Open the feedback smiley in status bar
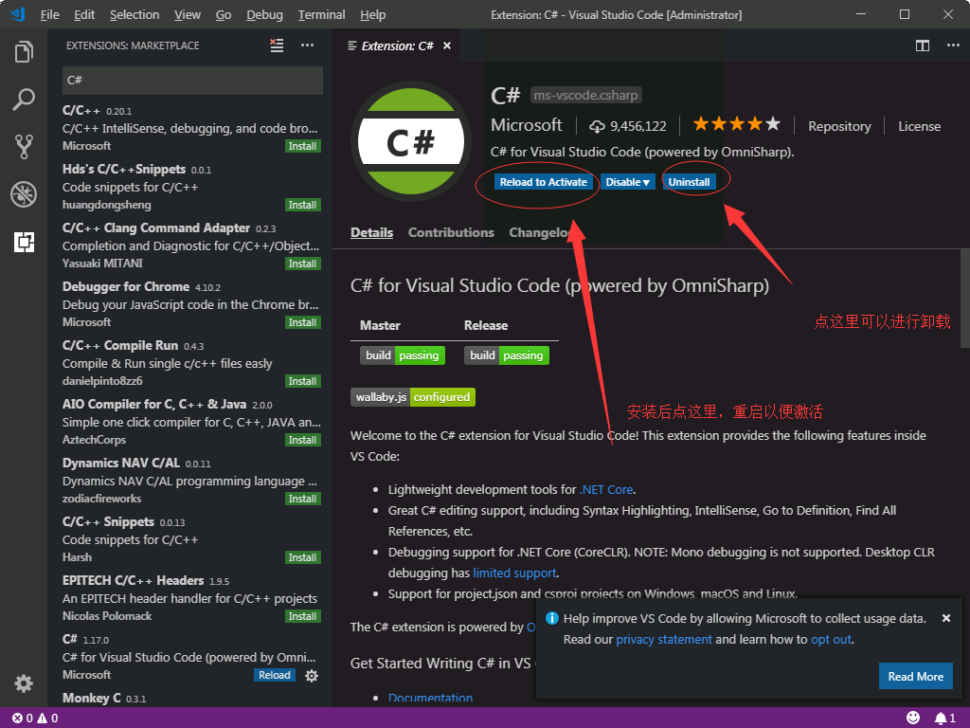This screenshot has width=970, height=728. point(912,719)
